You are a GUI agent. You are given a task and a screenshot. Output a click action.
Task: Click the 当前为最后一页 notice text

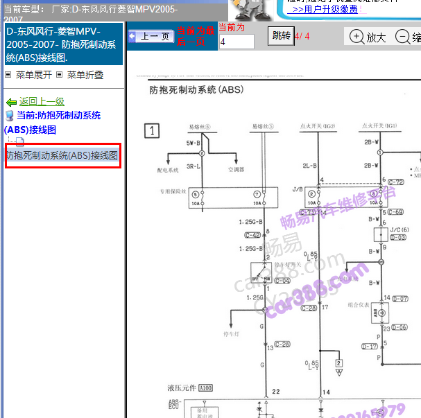click(x=196, y=36)
